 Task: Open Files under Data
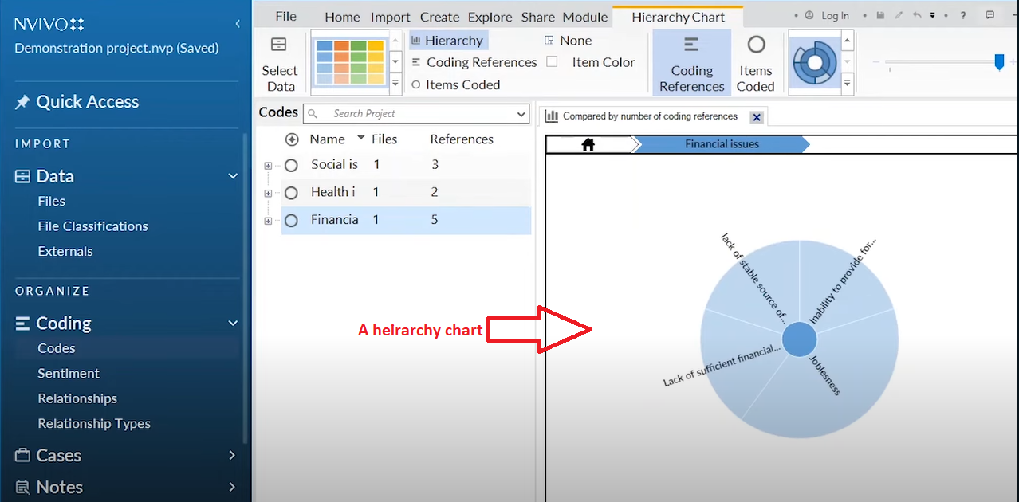coord(52,202)
